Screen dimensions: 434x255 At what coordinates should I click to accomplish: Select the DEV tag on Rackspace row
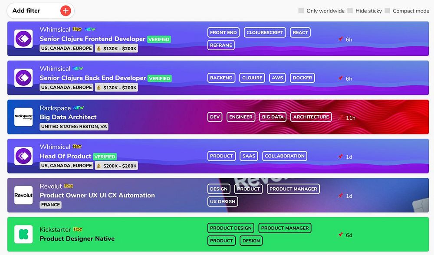pyautogui.click(x=215, y=117)
